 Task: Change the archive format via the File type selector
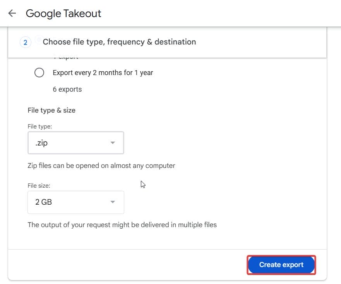[x=75, y=143]
